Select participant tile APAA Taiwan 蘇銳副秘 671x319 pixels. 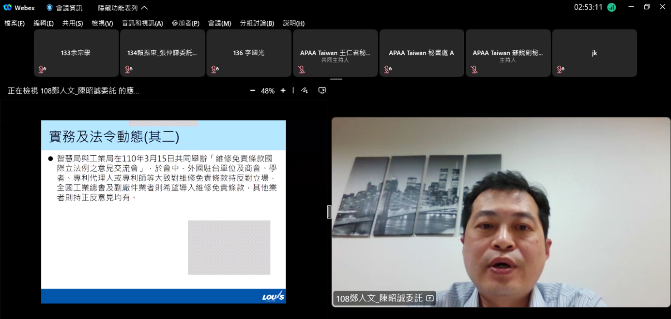coord(508,53)
